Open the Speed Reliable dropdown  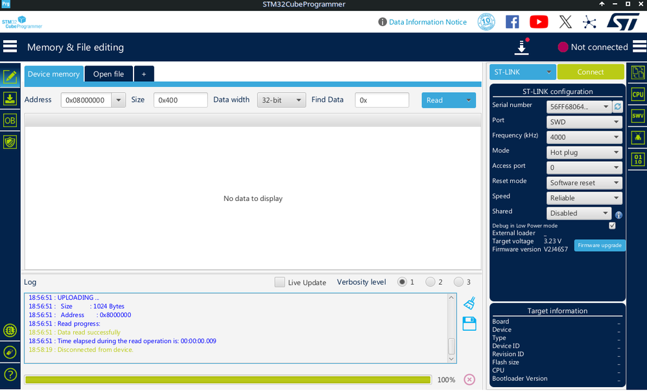(x=584, y=198)
